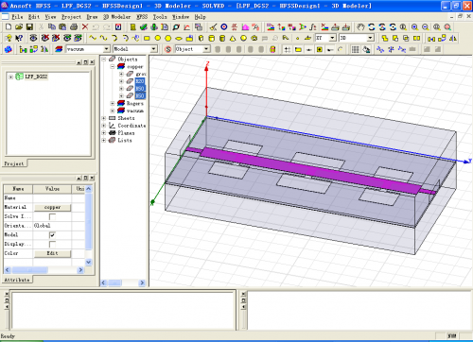
Task: Open a project with the folder icon
Action: click(19, 27)
